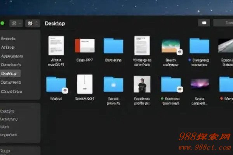Open the Barcelona folder
The image size is (233, 155).
pos(113,46)
